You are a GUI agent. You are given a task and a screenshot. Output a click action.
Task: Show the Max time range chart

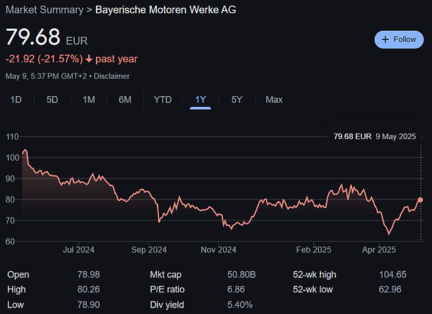pos(274,100)
